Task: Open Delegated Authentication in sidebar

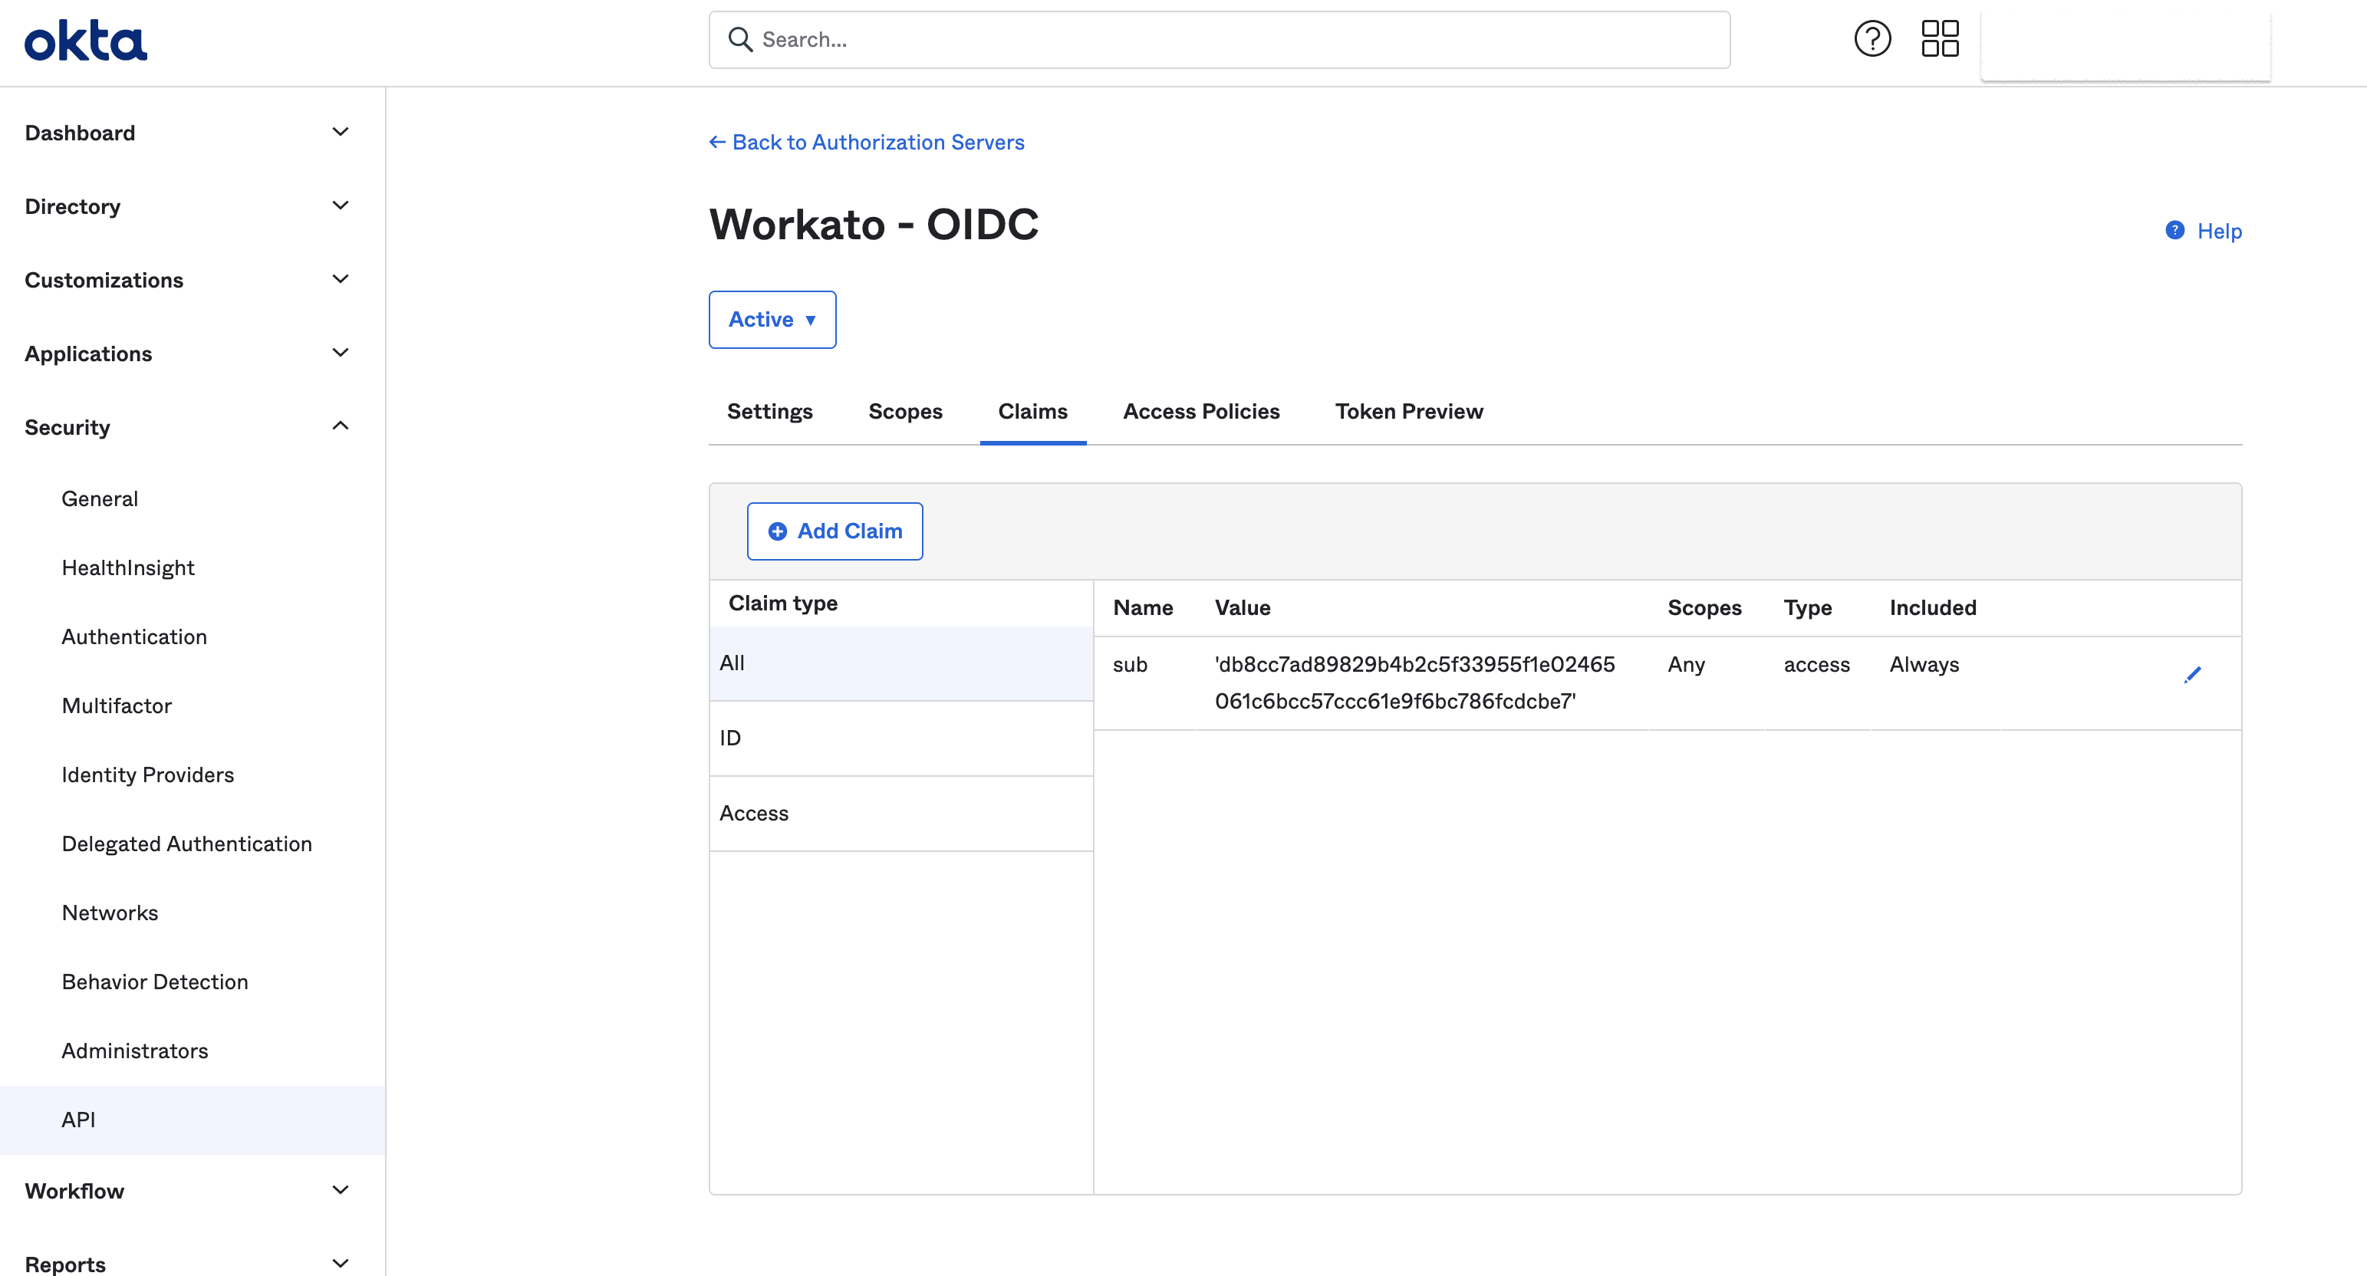Action: [186, 844]
